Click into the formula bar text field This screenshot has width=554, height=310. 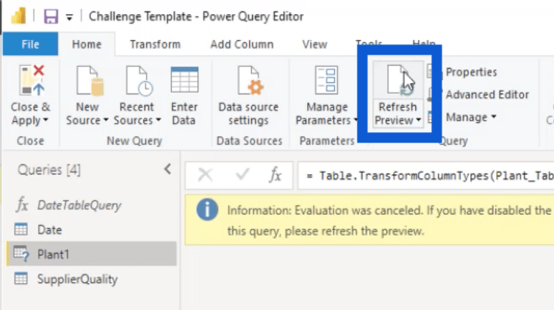point(426,175)
